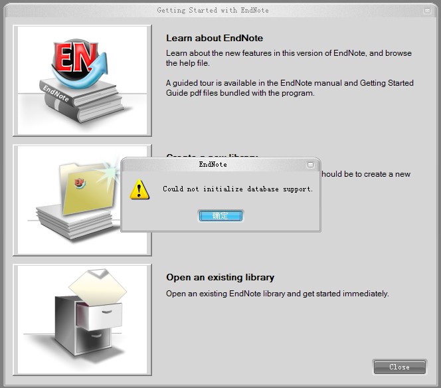441x388 pixels.
Task: Click the yellow folder new library icon
Action: (x=88, y=188)
